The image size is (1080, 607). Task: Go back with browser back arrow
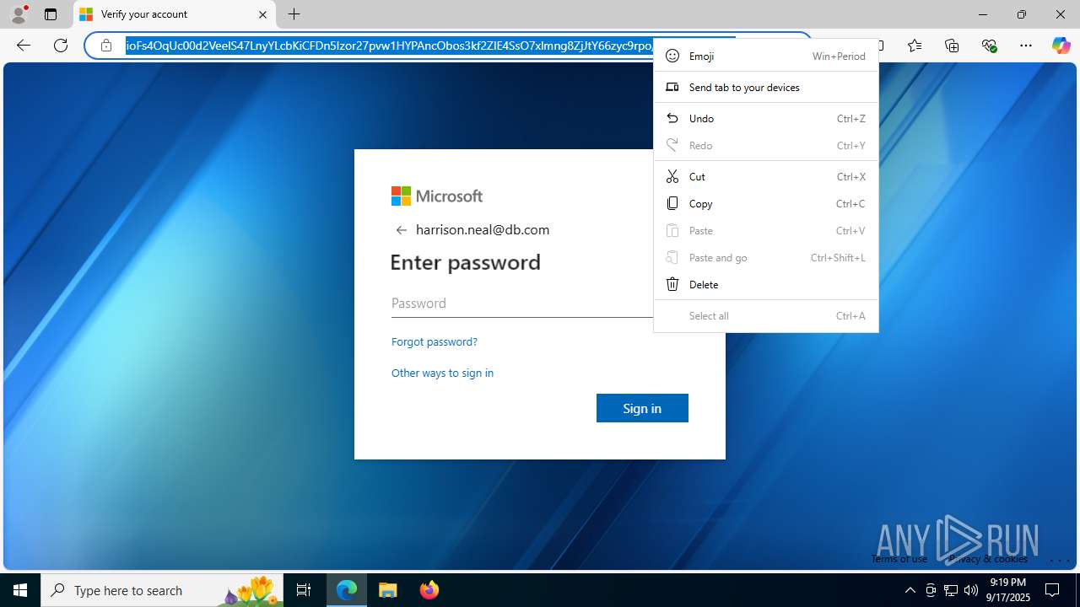coord(24,46)
